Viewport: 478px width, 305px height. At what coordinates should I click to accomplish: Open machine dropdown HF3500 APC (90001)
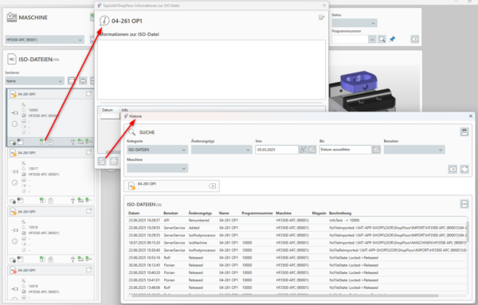(x=45, y=40)
